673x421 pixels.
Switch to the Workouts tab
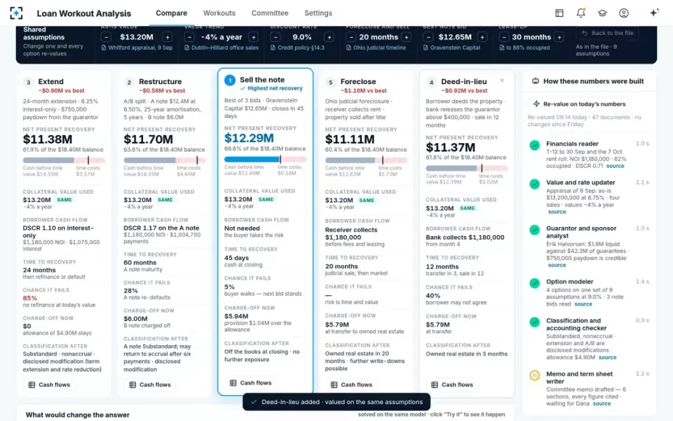click(219, 13)
